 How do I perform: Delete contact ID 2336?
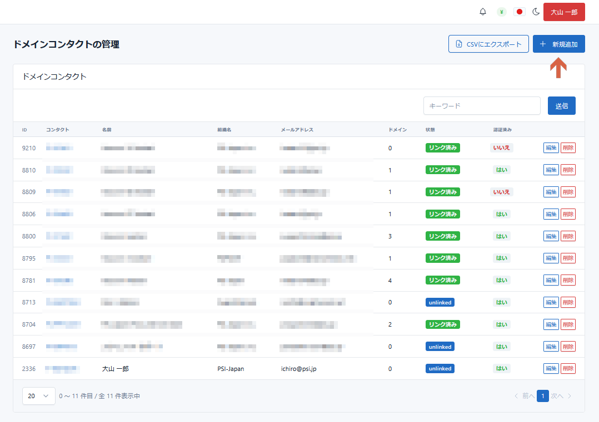click(x=568, y=368)
